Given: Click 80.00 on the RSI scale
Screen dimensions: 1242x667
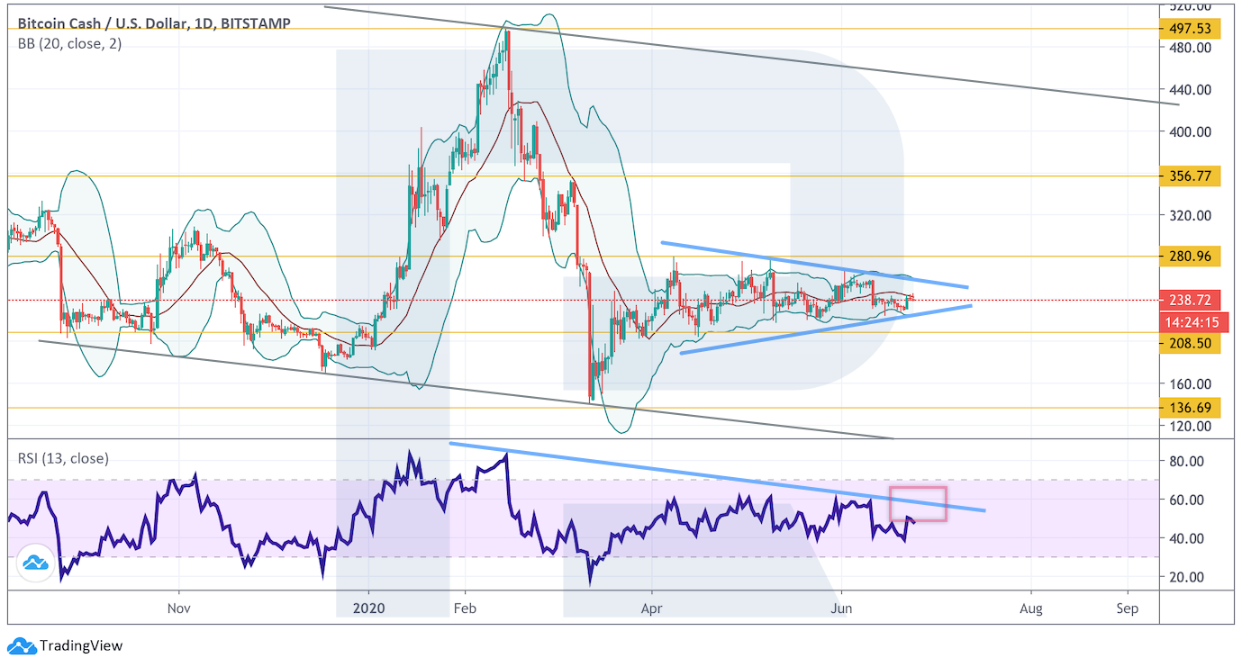Looking at the screenshot, I should point(1186,461).
